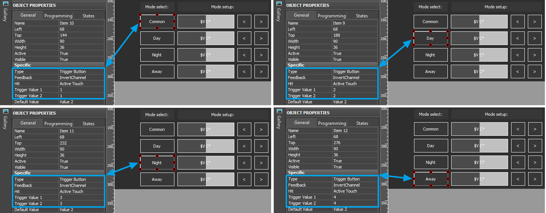Image resolution: width=546 pixels, height=213 pixels.
Task: Open Hit Active Touch field for Item 11
Action: (x=81, y=191)
